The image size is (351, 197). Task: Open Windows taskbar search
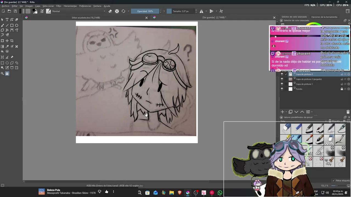pyautogui.click(x=140, y=193)
